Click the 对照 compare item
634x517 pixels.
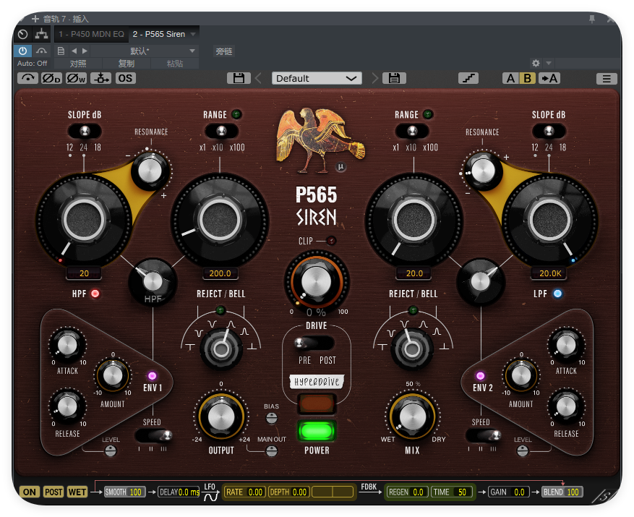point(78,64)
